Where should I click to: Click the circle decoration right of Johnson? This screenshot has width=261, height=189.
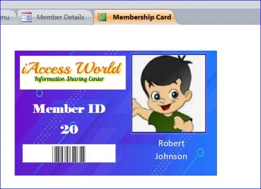coord(200,153)
